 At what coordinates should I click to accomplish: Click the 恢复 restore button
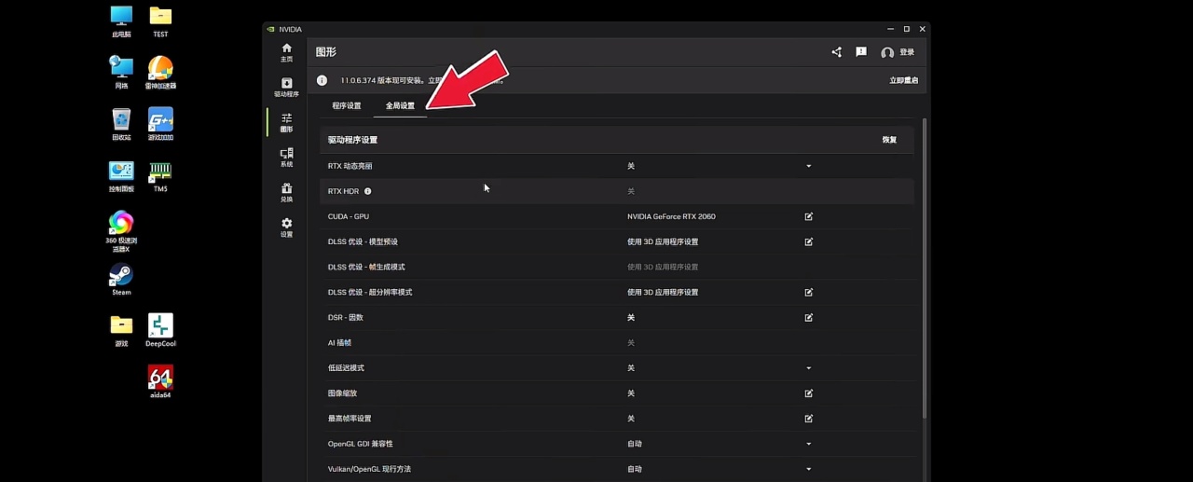click(889, 140)
